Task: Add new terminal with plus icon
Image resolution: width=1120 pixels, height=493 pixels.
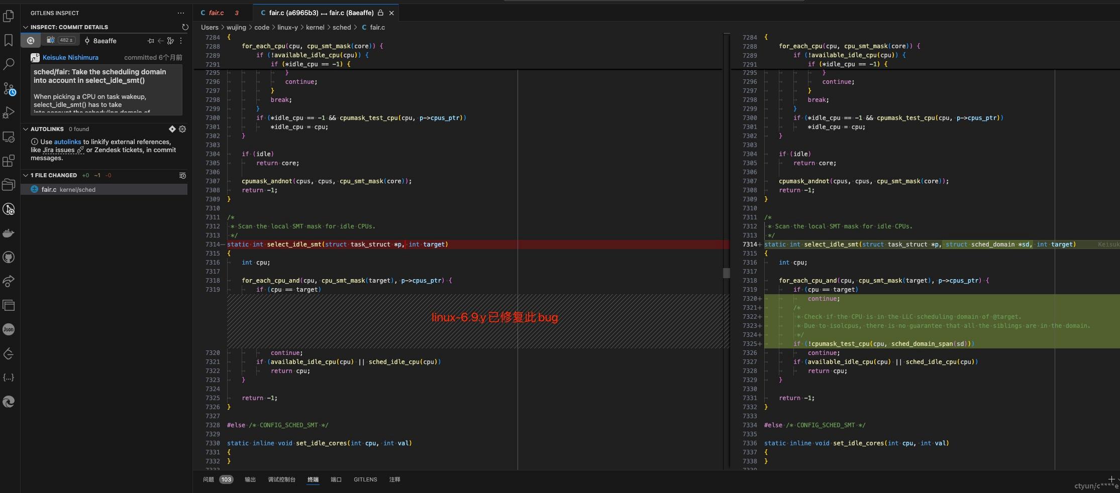Action: (x=1111, y=479)
